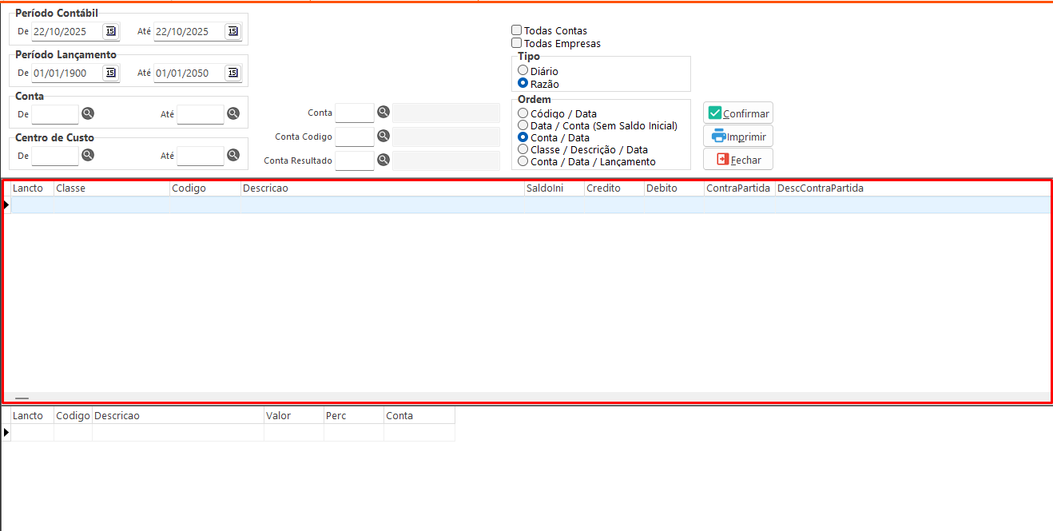This screenshot has width=1053, height=531.
Task: Check the Todas Empresas option
Action: coord(517,43)
